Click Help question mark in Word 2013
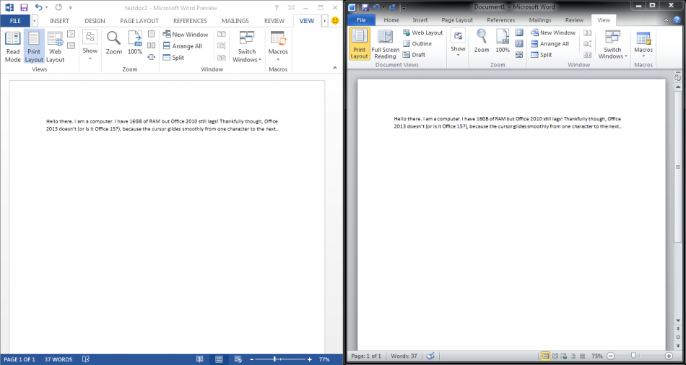Image resolution: width=686 pixels, height=365 pixels. [277, 7]
